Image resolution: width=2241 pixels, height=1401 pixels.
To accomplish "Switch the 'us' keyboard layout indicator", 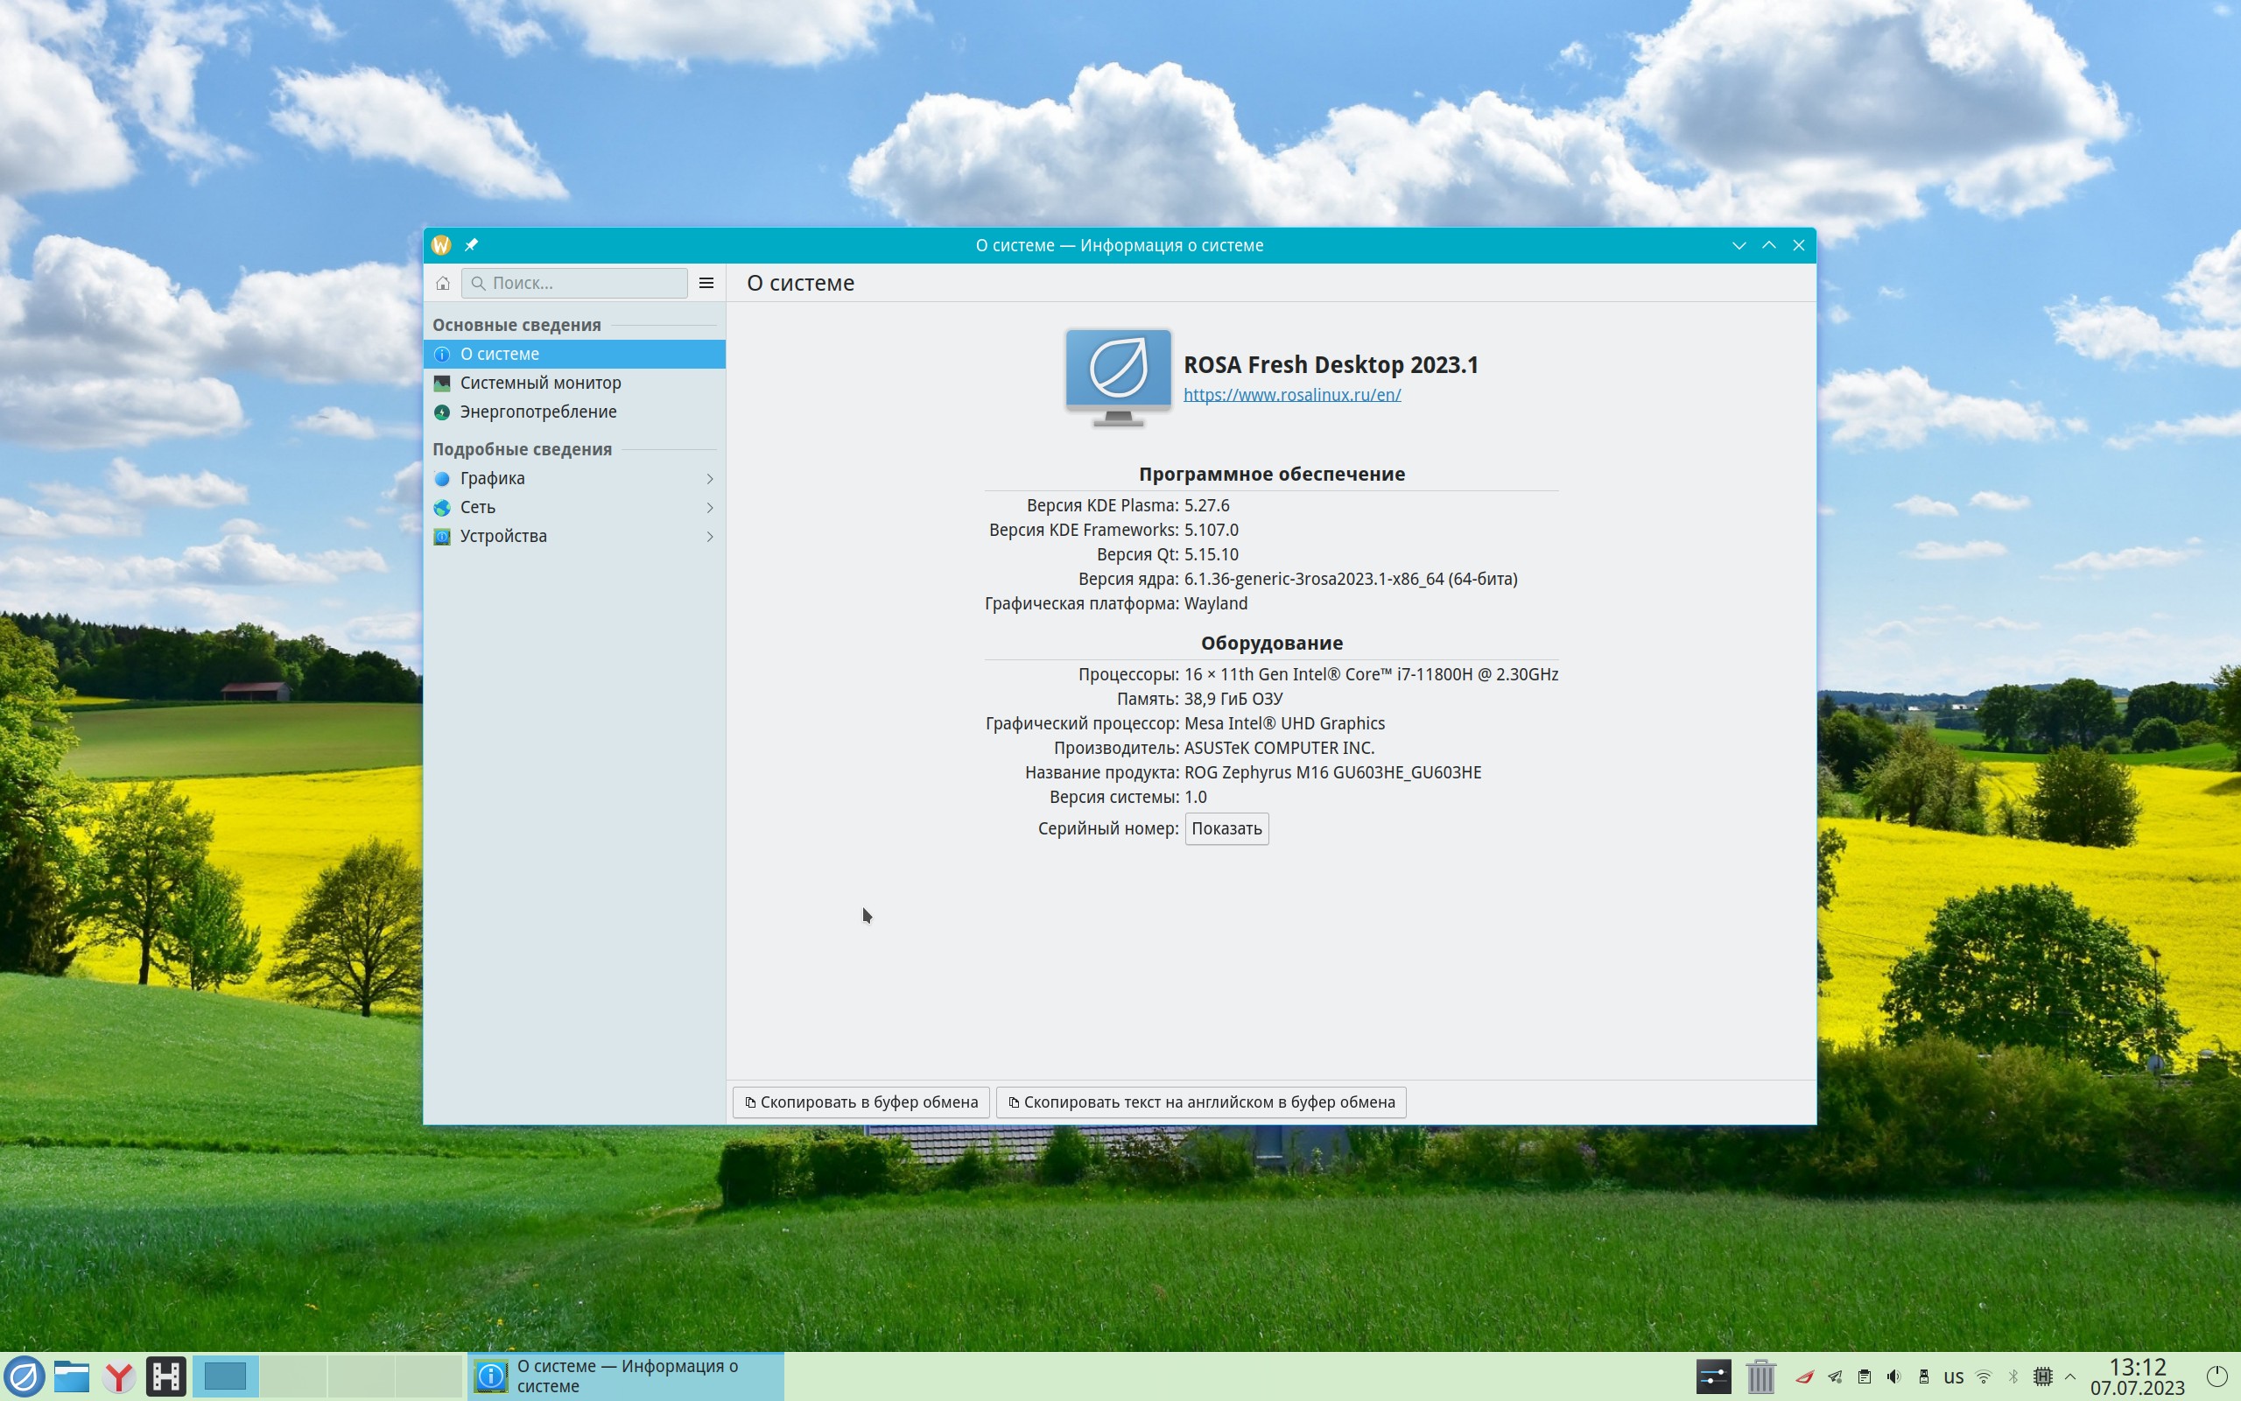I will coord(1953,1376).
